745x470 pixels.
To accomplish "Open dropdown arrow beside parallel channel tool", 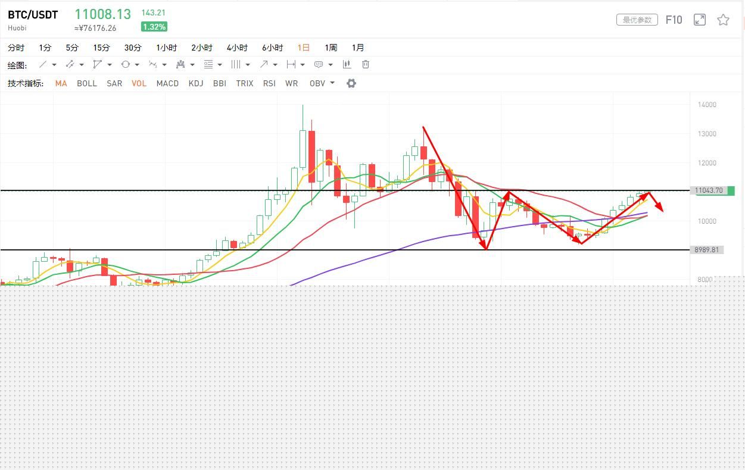I will point(110,65).
